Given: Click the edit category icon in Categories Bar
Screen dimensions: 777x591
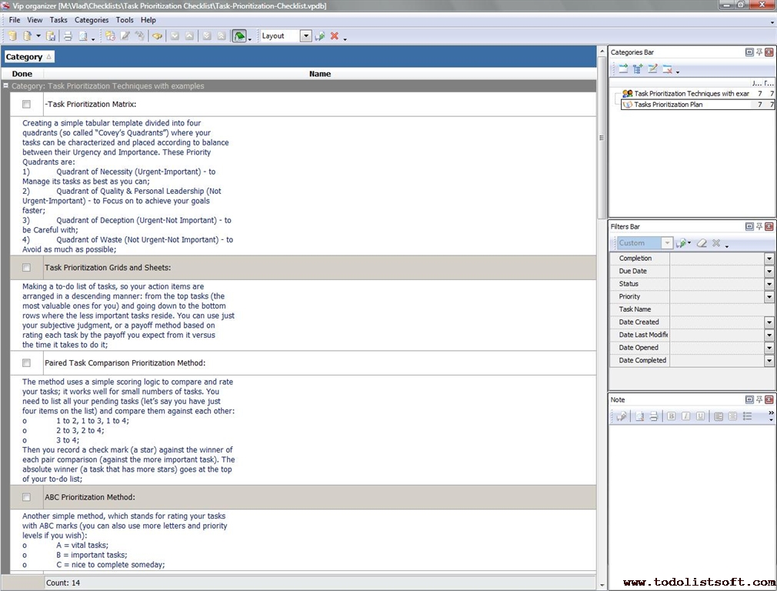Looking at the screenshot, I should [x=652, y=69].
